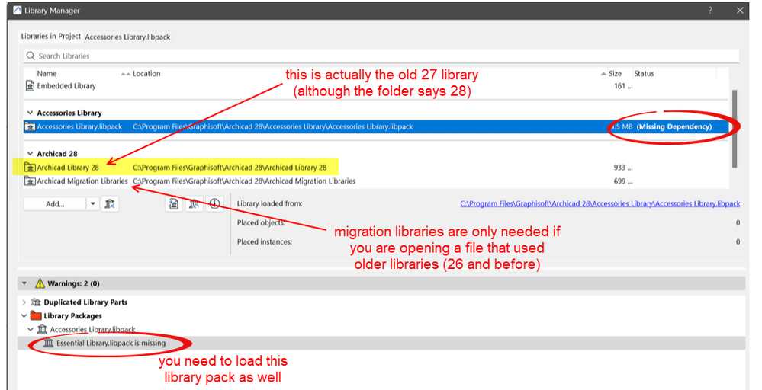Viewport: 762px width, 390px height.
Task: Select the Archicad Migration Libraries row
Action: (x=377, y=181)
